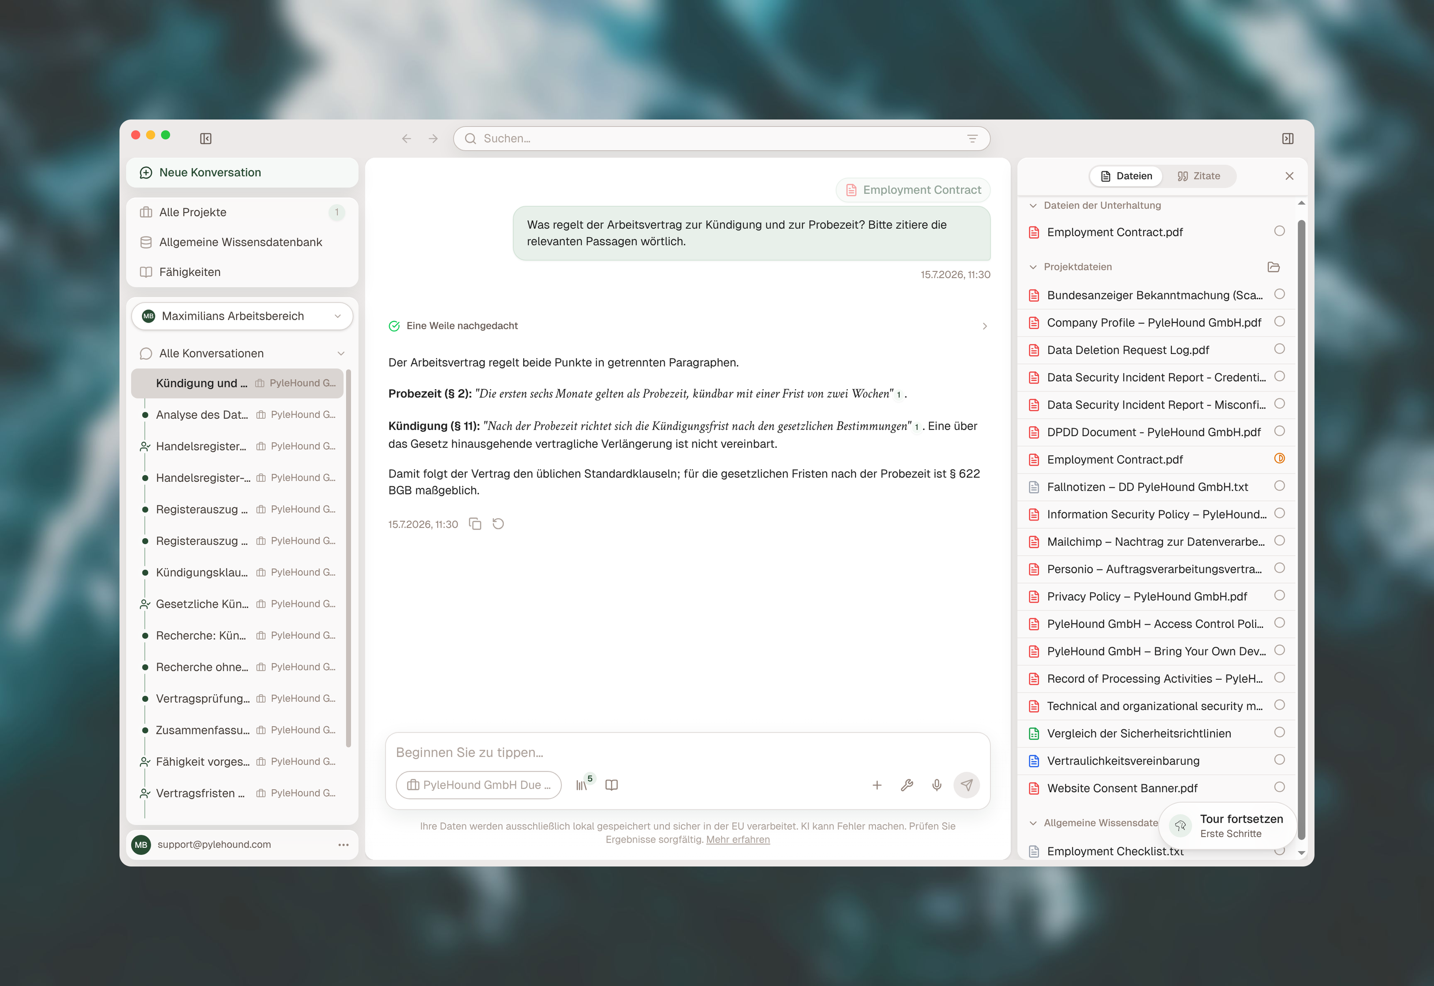Image resolution: width=1434 pixels, height=986 pixels.
Task: Open the project files folder icon
Action: [1273, 267]
